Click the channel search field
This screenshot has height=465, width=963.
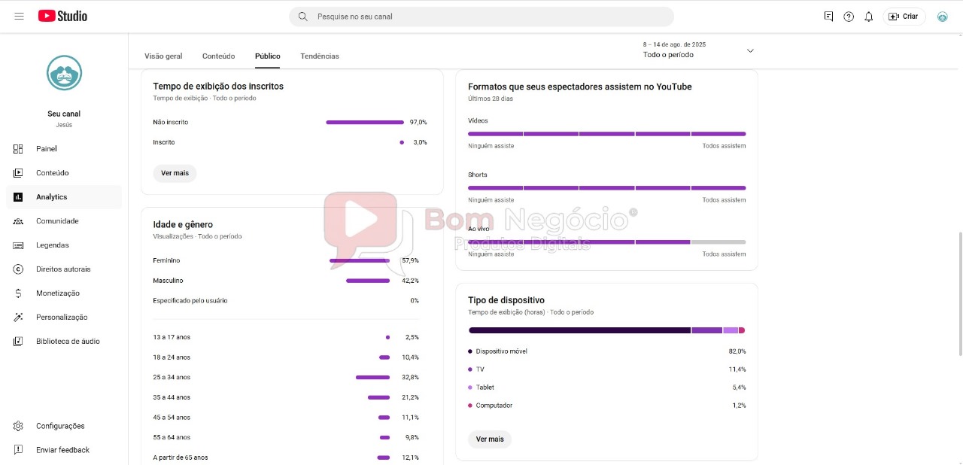481,16
